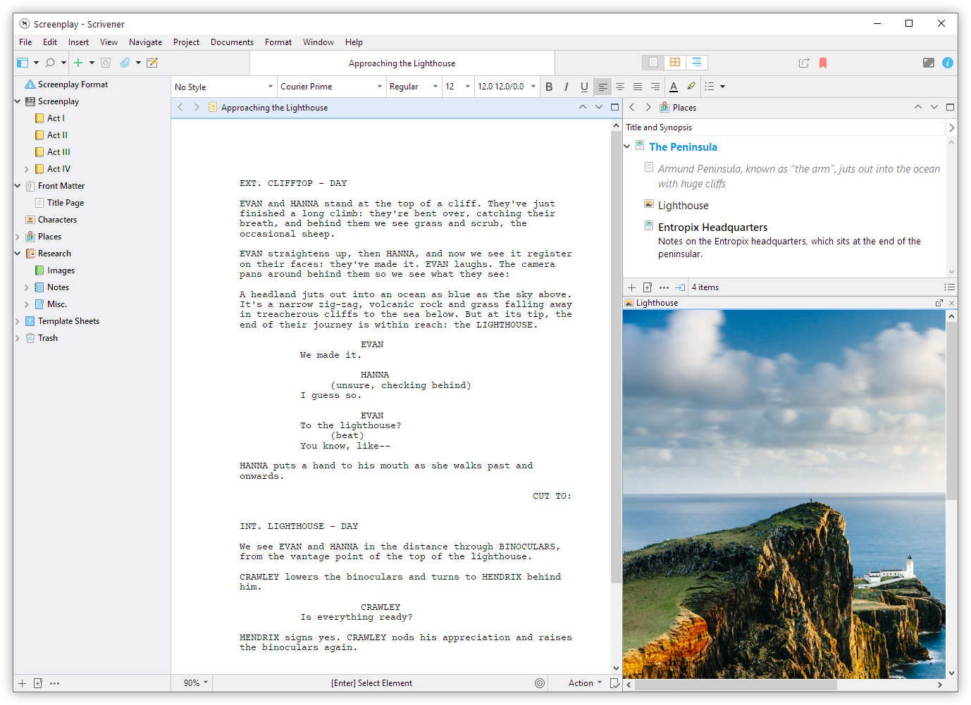Open the 90% zoom control in the footer

[x=192, y=682]
